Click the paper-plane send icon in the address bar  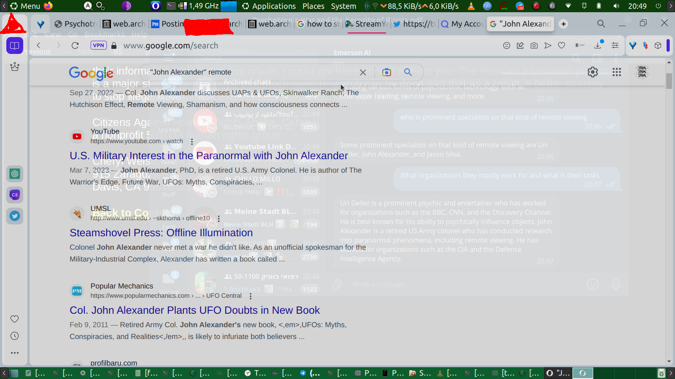[548, 45]
